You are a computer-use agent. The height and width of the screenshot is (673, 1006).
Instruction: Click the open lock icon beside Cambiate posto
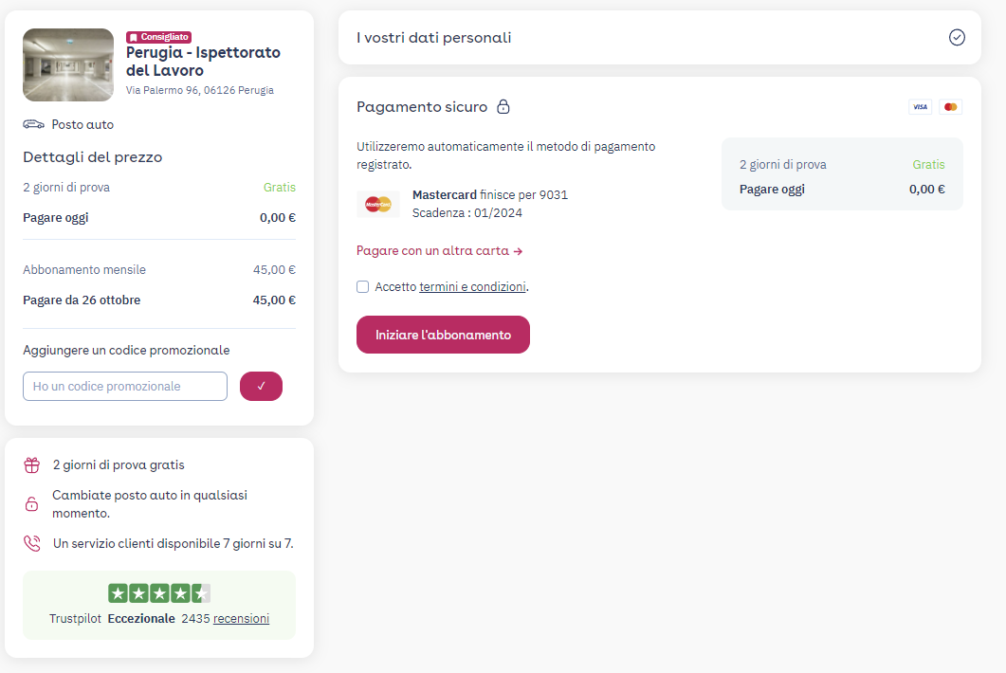point(31,503)
